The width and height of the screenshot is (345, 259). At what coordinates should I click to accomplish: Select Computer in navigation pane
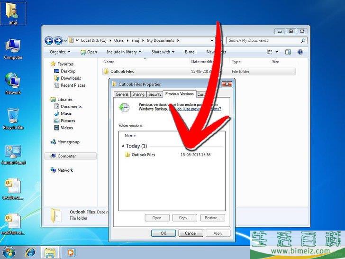point(71,156)
